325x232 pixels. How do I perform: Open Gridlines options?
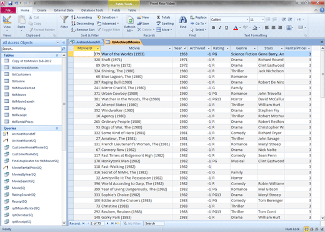[290, 27]
